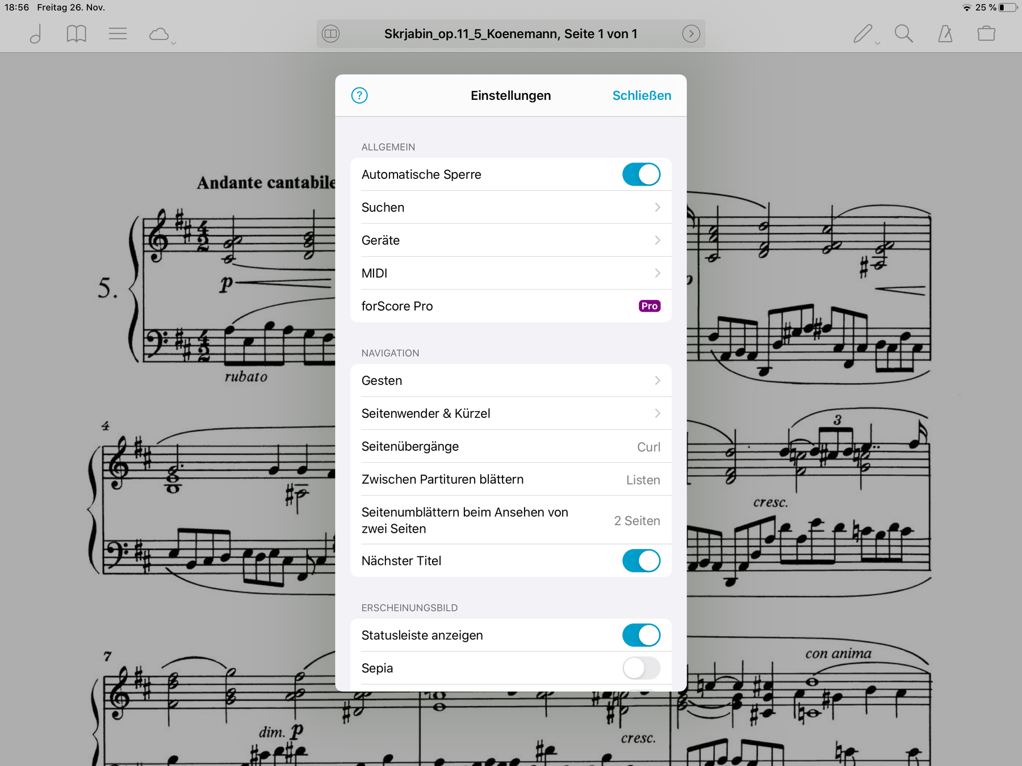Expand the Suchen settings chevron

(x=657, y=207)
